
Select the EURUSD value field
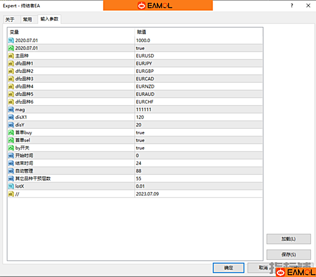(x=145, y=56)
